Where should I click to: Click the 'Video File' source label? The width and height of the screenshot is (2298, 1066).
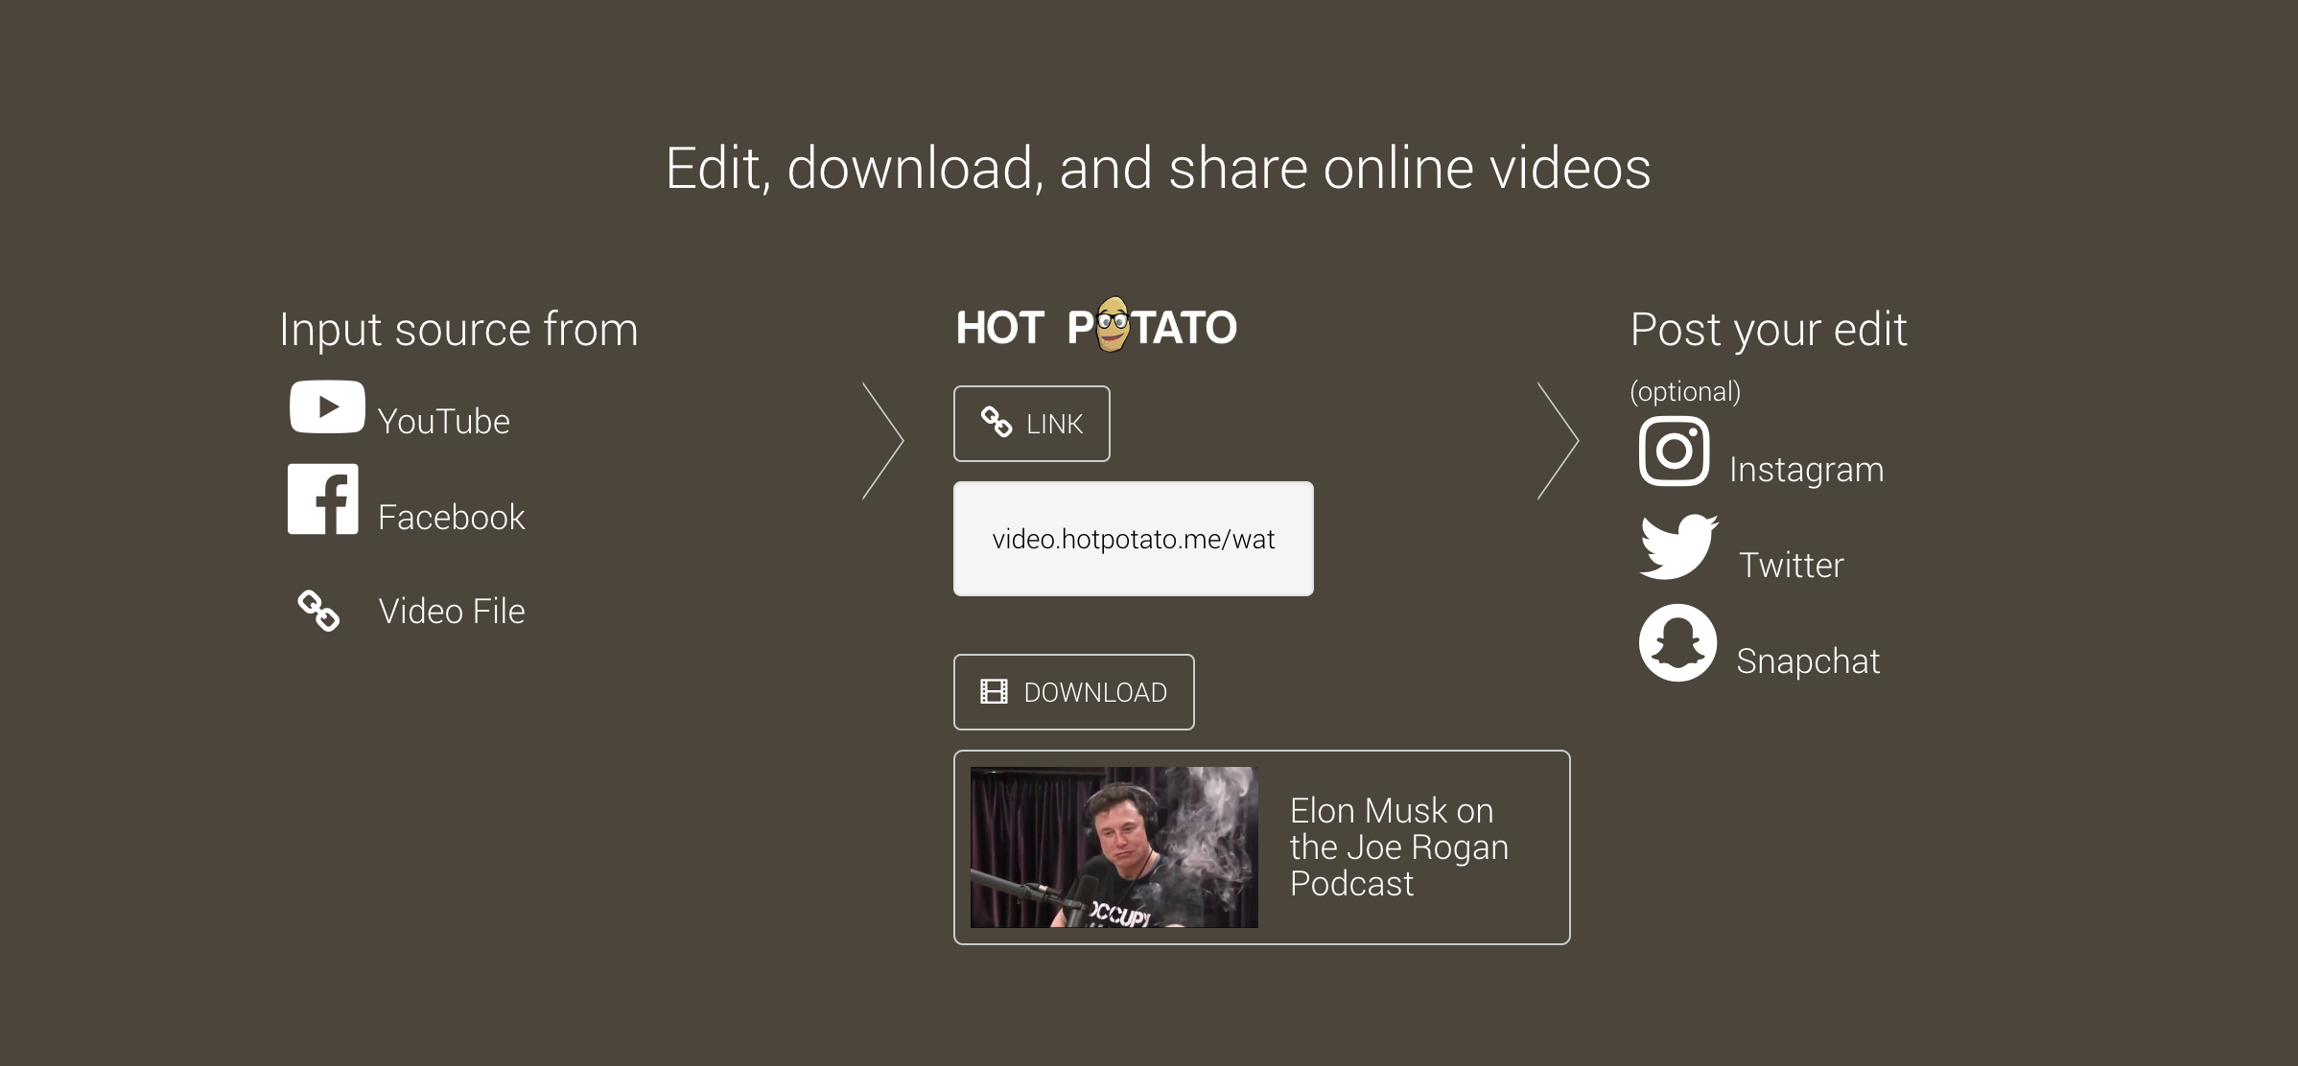pyautogui.click(x=452, y=612)
